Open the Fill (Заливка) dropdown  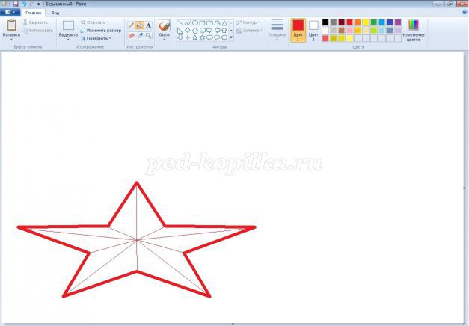click(x=249, y=30)
